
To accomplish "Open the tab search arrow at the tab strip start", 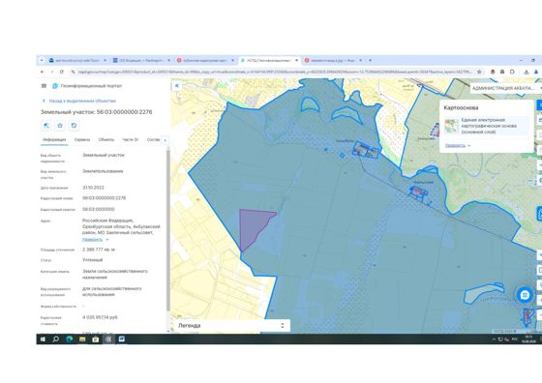I will [42, 60].
